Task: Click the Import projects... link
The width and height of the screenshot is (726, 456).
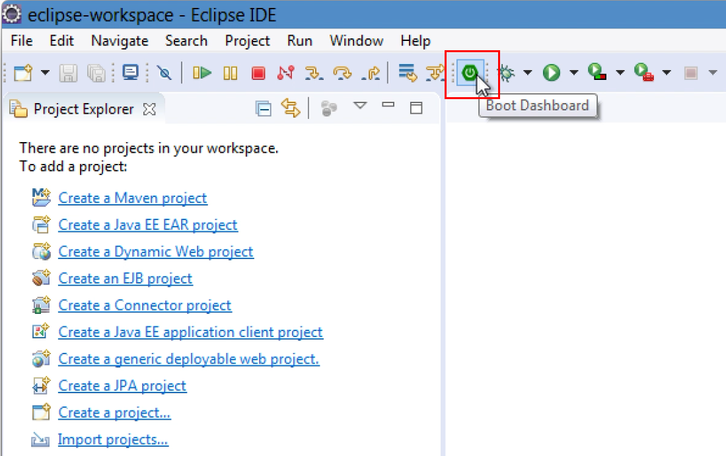Action: [113, 439]
